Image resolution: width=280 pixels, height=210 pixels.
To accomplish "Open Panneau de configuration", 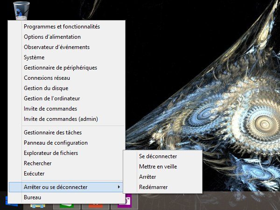I will coord(66,143).
